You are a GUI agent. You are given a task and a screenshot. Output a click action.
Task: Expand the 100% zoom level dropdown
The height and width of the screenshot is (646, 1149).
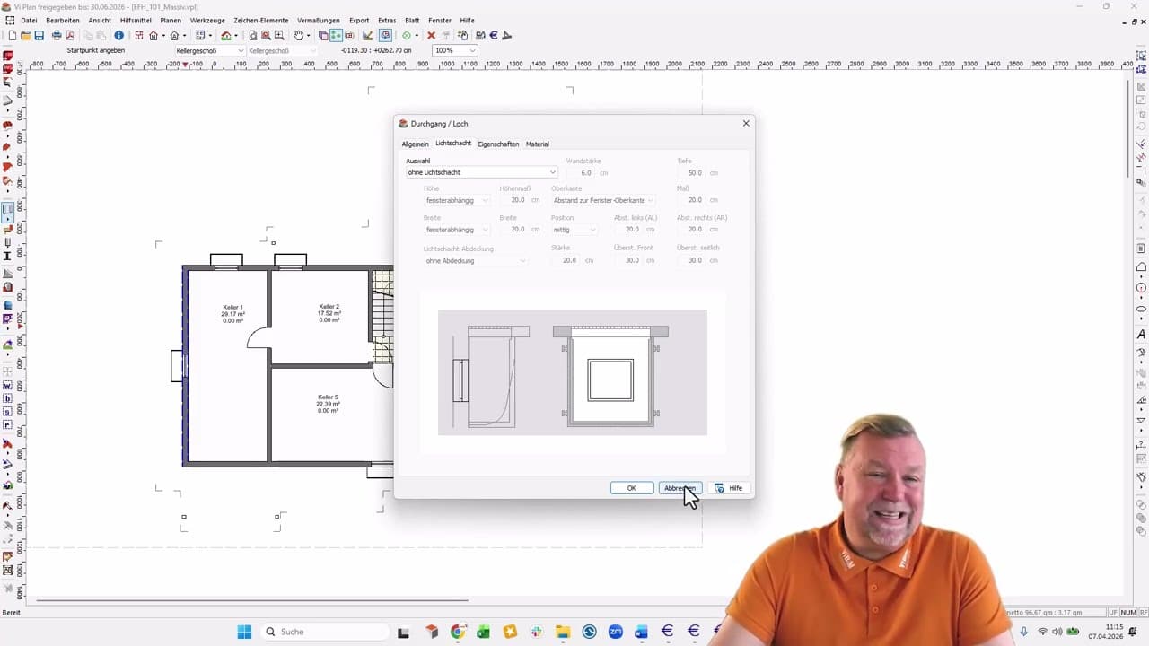pos(455,51)
